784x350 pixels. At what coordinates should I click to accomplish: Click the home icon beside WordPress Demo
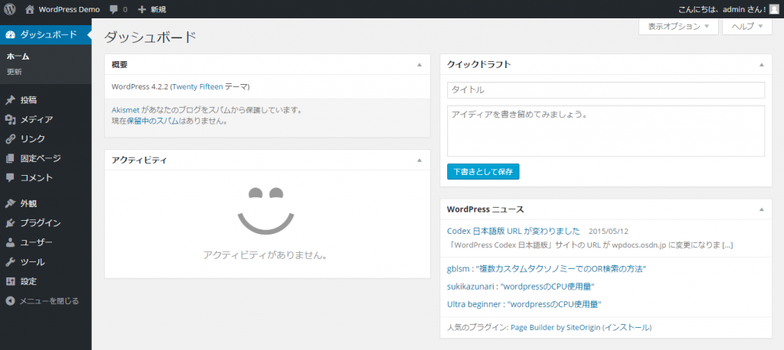[30, 9]
